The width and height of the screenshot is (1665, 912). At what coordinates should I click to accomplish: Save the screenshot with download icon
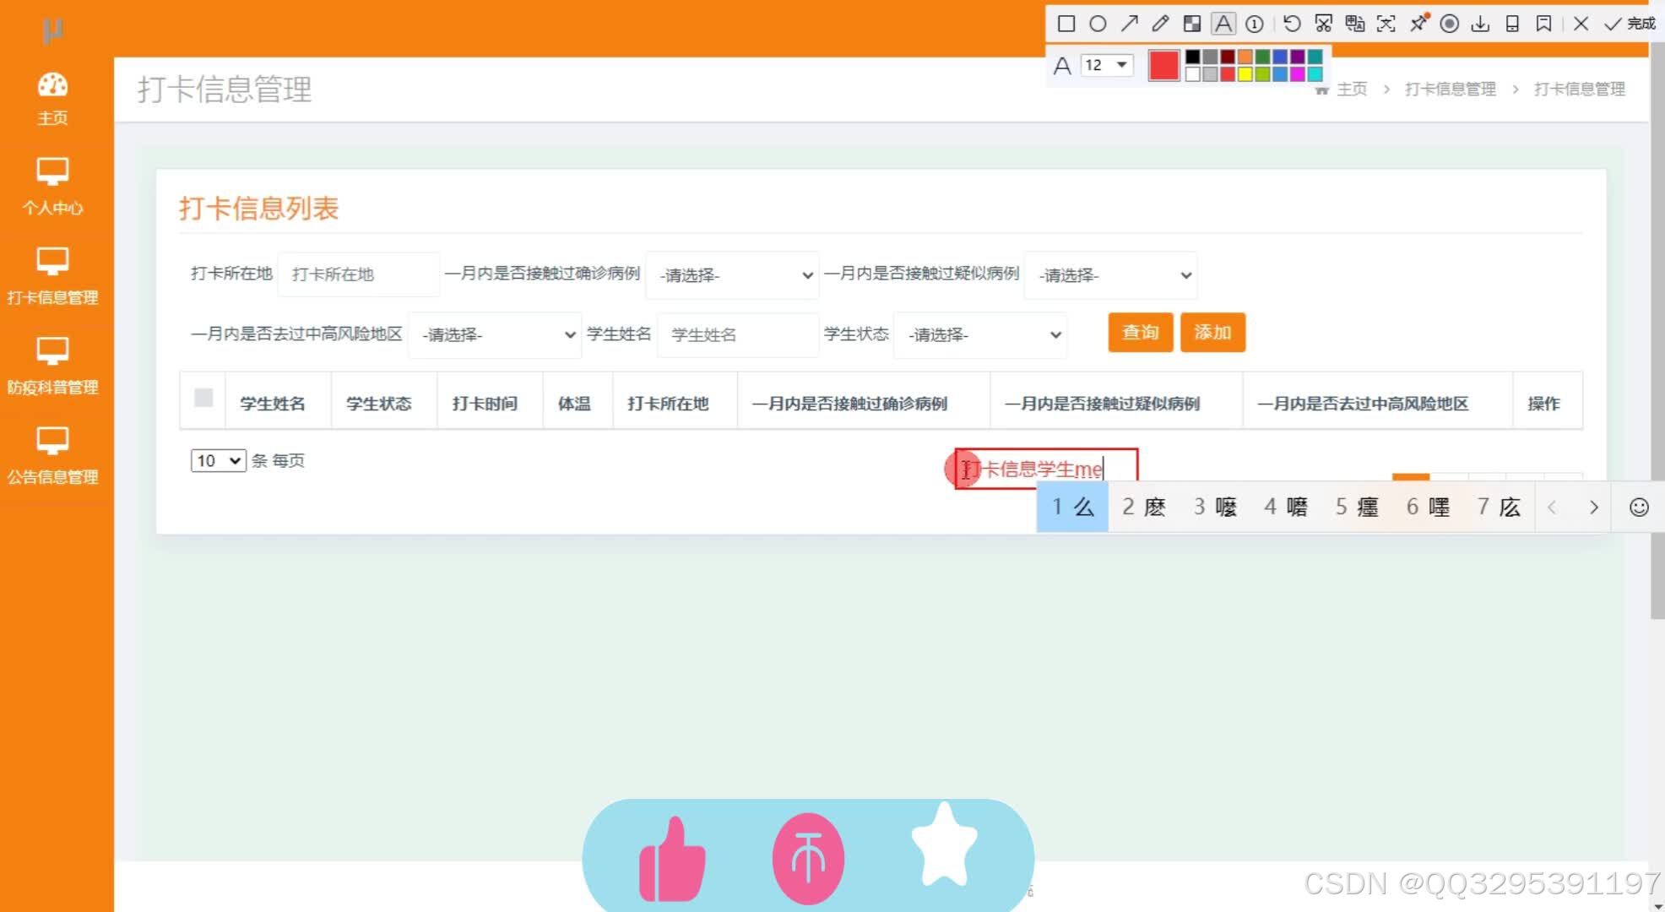1480,24
